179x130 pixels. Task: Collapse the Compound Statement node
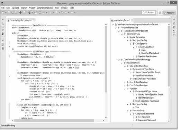(131, 114)
